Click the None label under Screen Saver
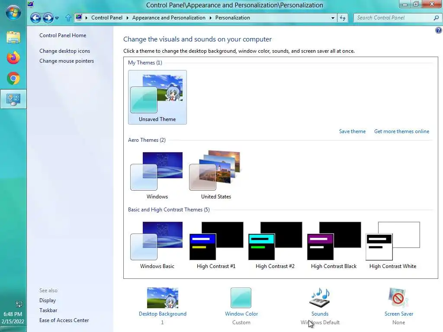443x332 pixels. tap(398, 322)
